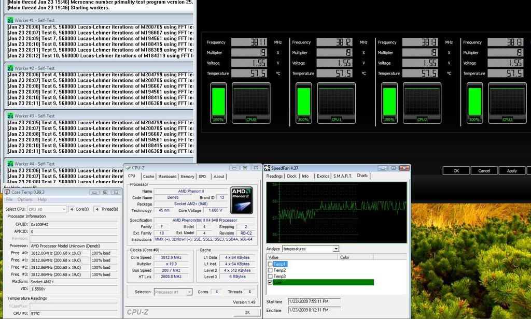Click the Level 3 cache value 6 MBytes

(237, 277)
